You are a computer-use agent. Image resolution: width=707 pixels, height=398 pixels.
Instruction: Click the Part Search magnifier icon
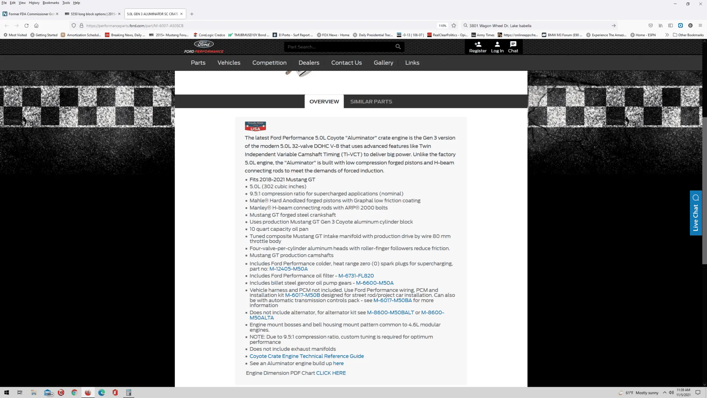click(x=398, y=47)
